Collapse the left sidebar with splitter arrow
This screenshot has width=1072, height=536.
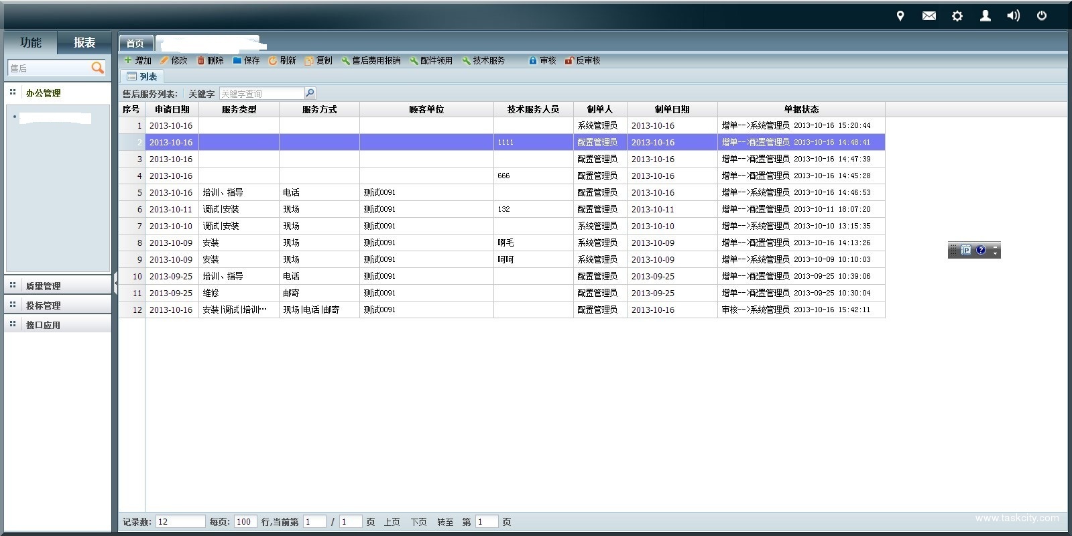point(115,283)
